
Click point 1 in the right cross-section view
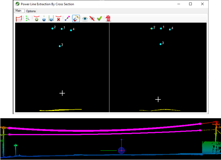pos(161,29)
